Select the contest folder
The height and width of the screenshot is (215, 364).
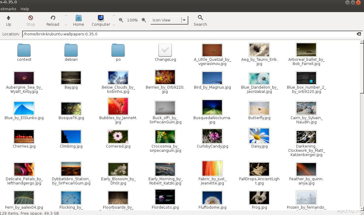tap(24, 50)
